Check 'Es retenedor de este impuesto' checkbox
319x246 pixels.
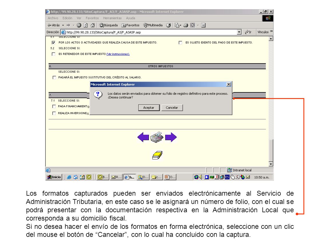(x=53, y=54)
